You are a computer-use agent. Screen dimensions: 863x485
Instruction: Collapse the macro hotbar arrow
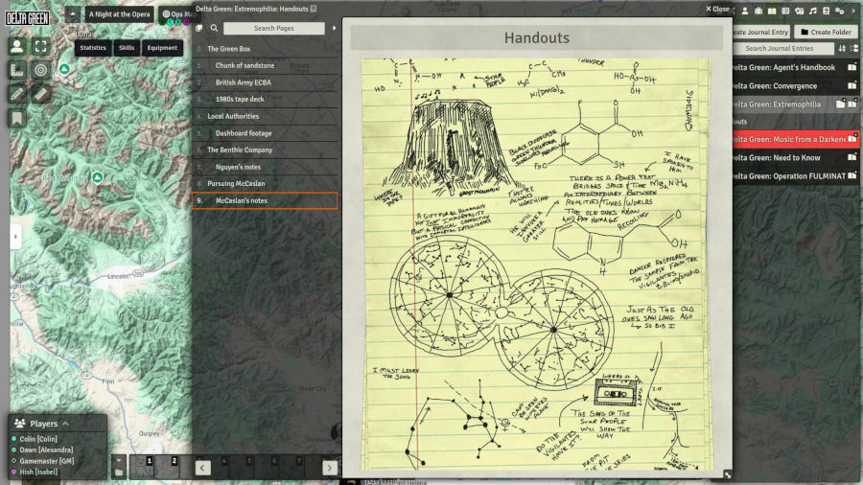[x=119, y=460]
